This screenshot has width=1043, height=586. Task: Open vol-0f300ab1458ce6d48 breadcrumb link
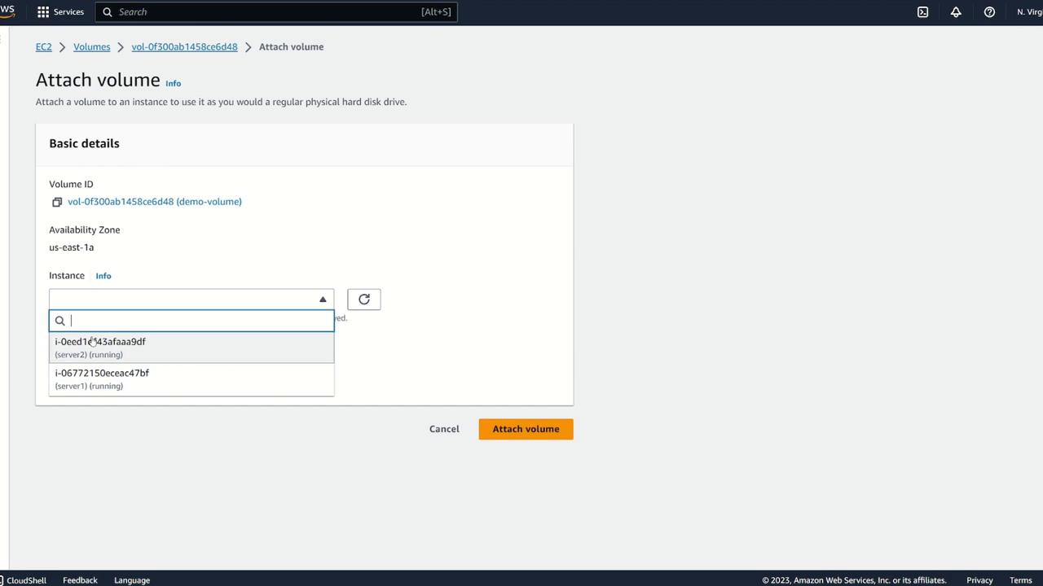(x=184, y=47)
